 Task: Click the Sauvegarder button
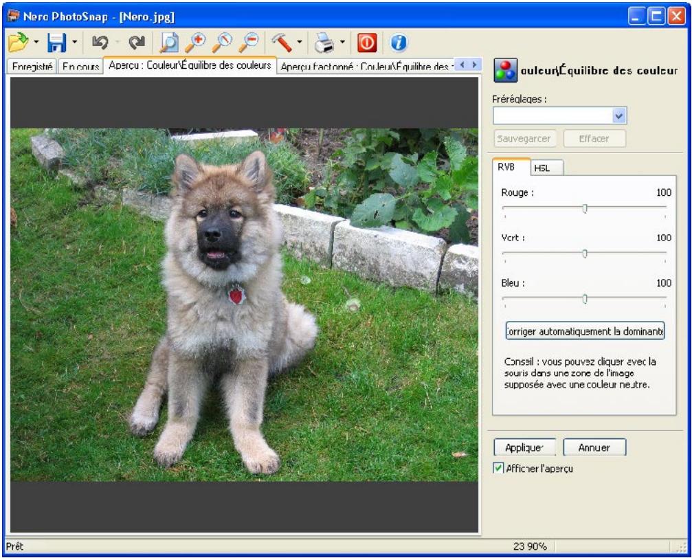tap(524, 139)
